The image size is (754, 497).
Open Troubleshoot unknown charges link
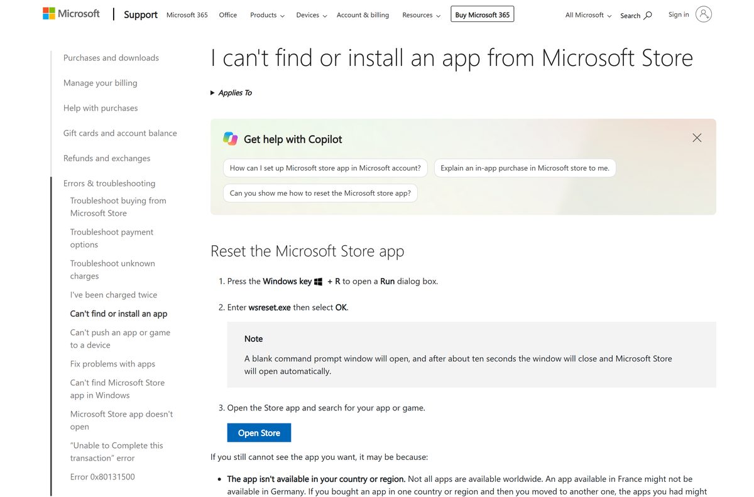click(112, 270)
